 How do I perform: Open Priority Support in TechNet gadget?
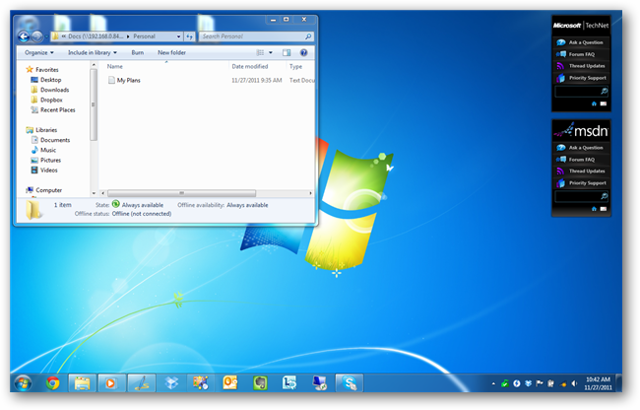coord(581,78)
